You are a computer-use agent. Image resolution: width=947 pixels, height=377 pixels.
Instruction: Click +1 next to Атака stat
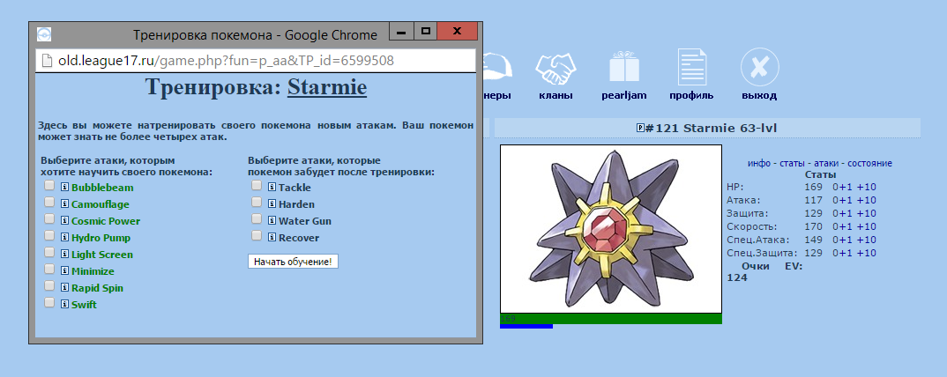coord(845,200)
